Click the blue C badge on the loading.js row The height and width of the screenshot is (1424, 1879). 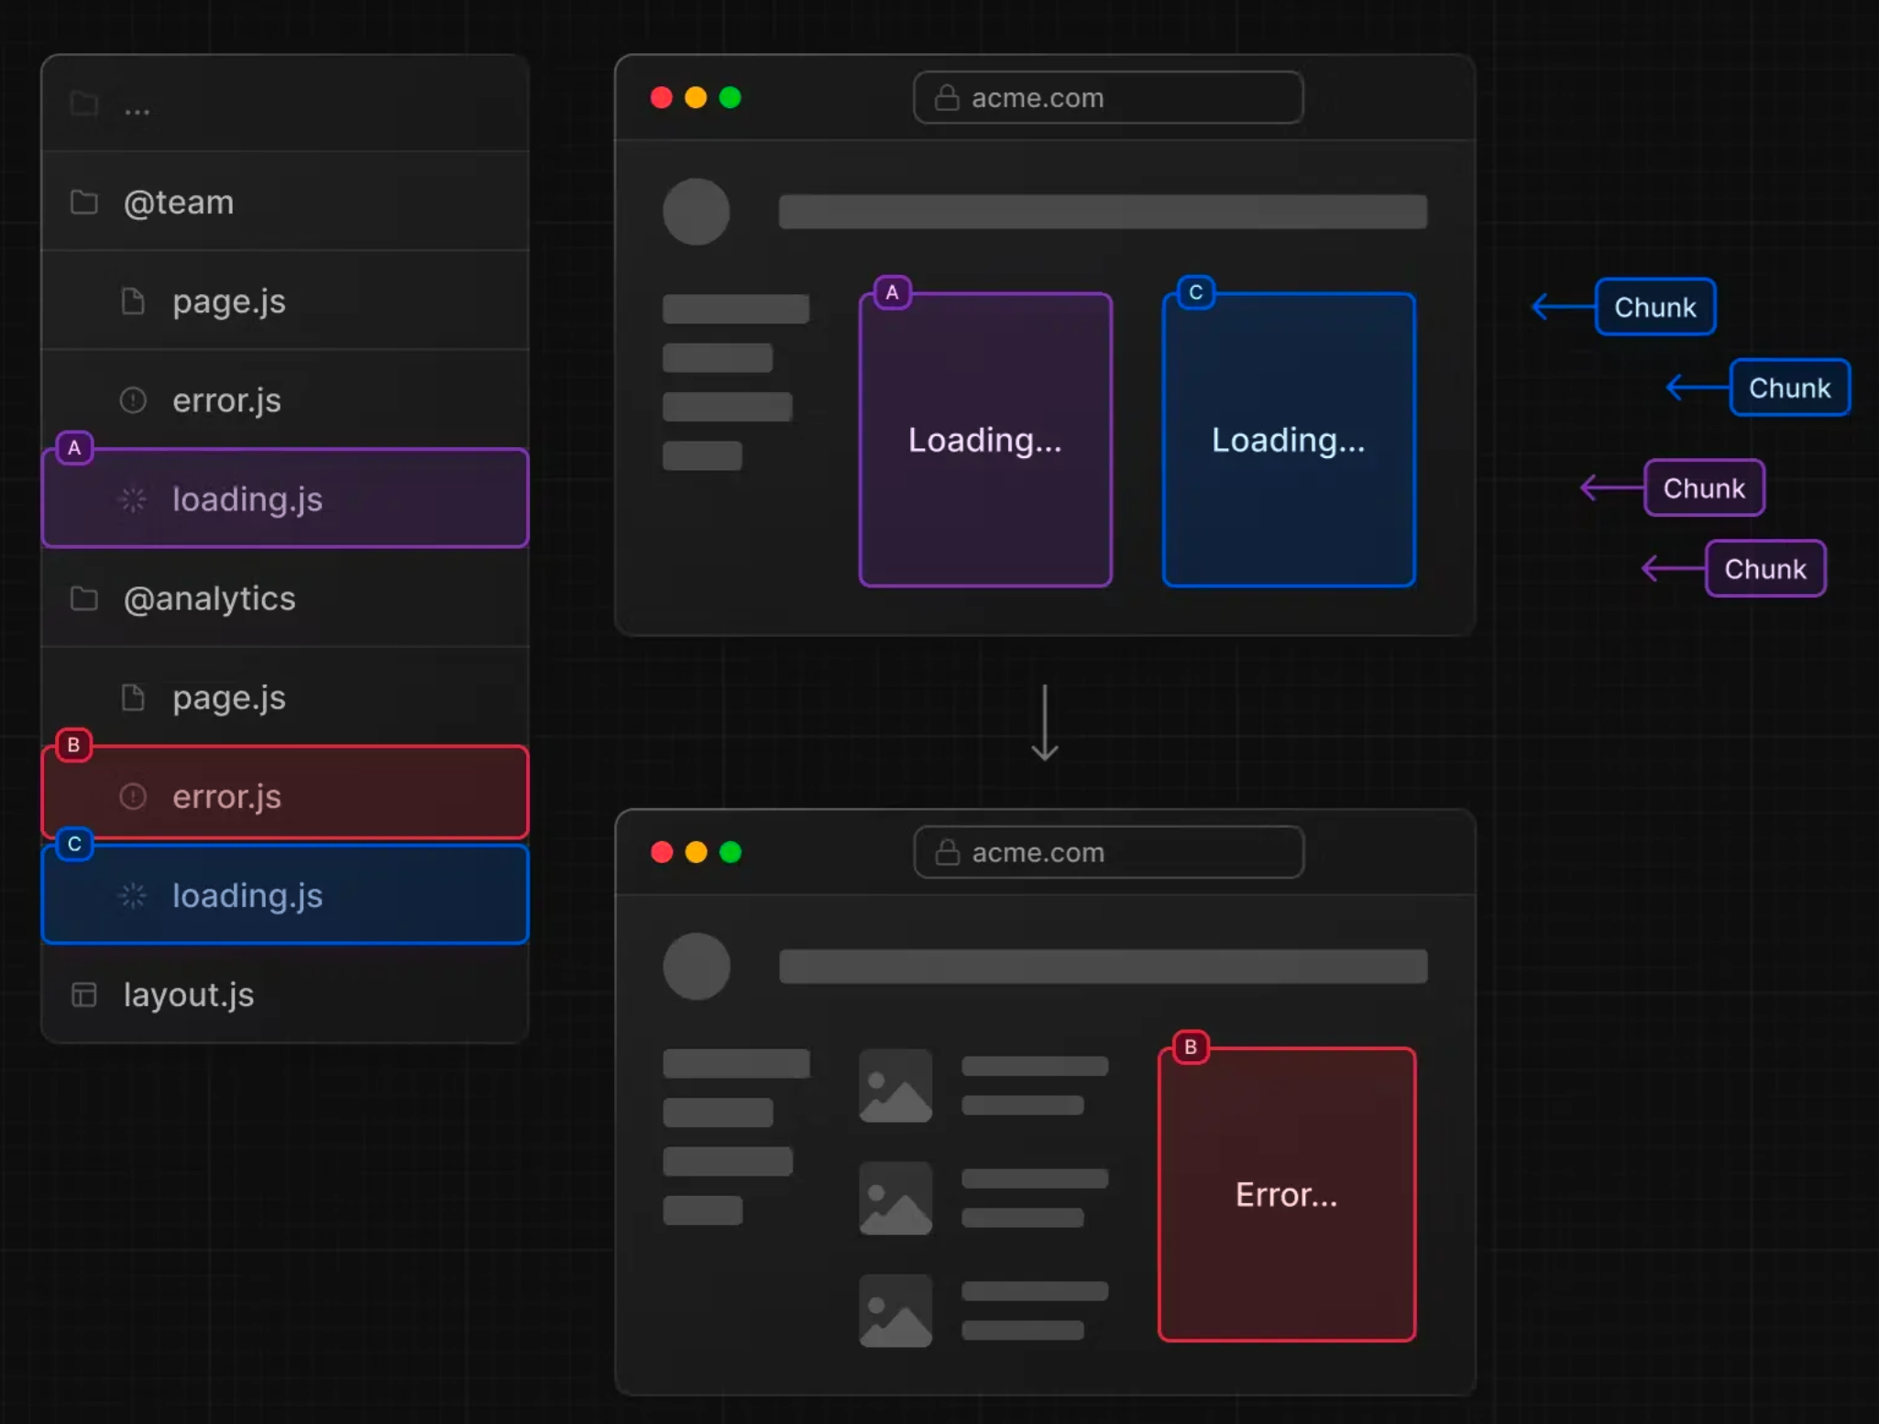(x=74, y=844)
